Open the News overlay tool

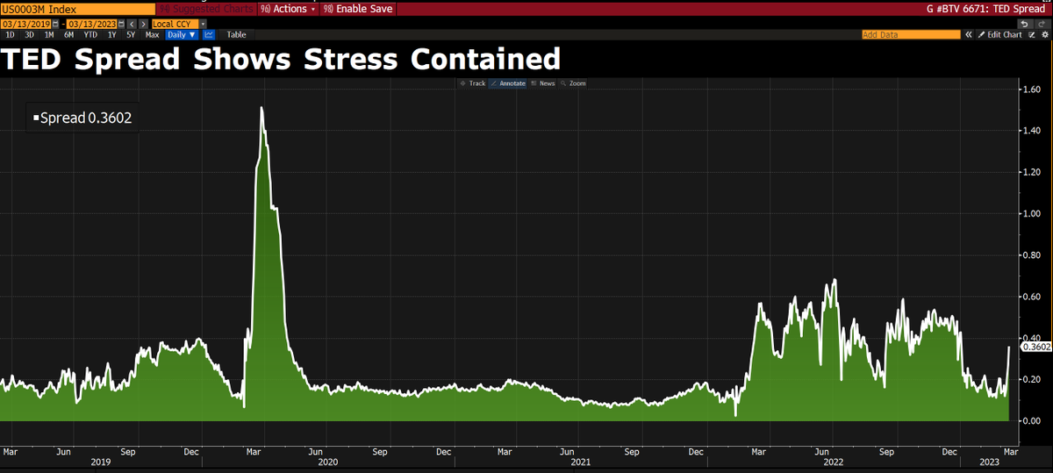tap(543, 83)
